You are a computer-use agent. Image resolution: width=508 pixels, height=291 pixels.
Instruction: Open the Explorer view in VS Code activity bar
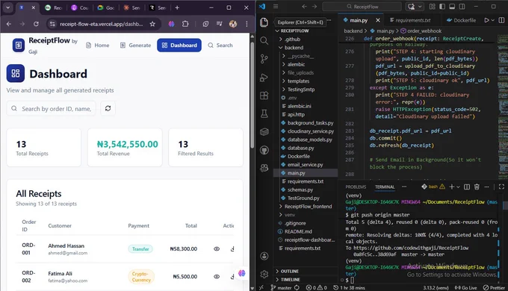(x=264, y=22)
